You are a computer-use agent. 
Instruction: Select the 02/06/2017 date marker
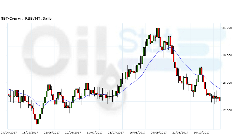(x=51, y=133)
